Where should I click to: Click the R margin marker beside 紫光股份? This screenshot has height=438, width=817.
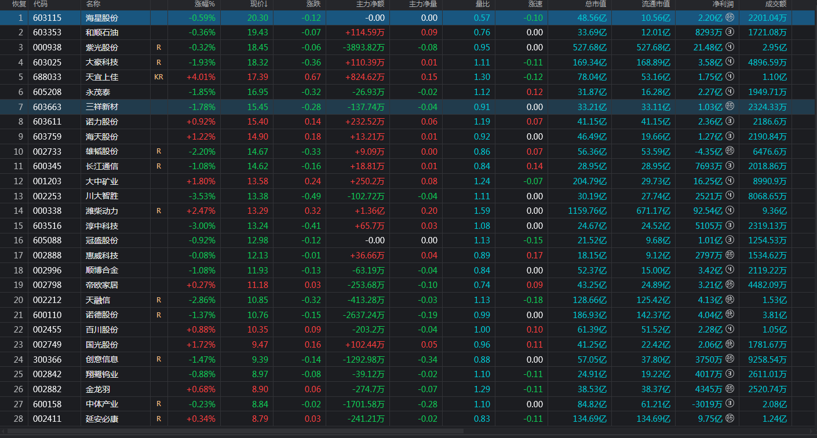159,48
